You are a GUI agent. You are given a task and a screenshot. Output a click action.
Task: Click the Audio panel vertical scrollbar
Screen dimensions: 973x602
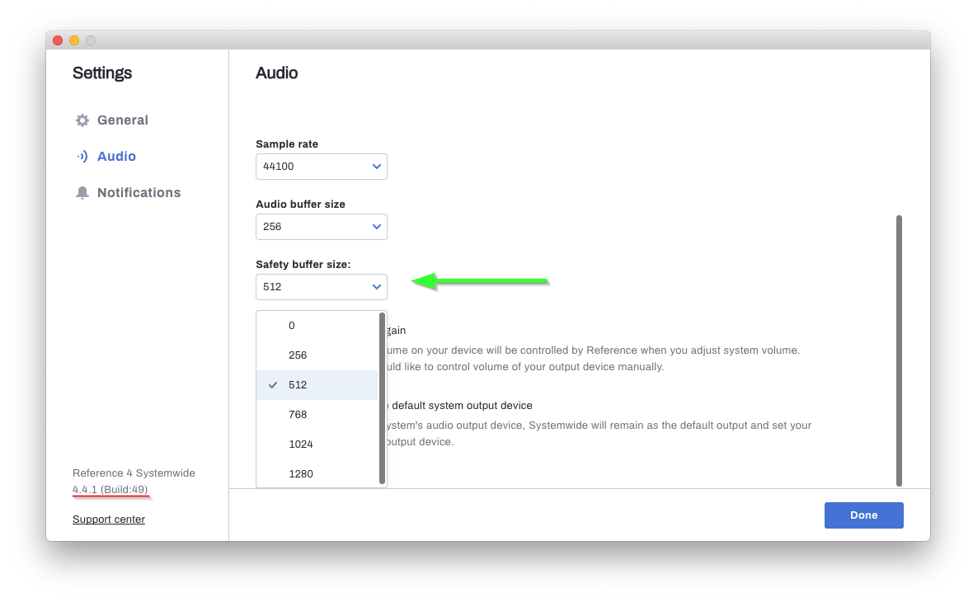(899, 351)
